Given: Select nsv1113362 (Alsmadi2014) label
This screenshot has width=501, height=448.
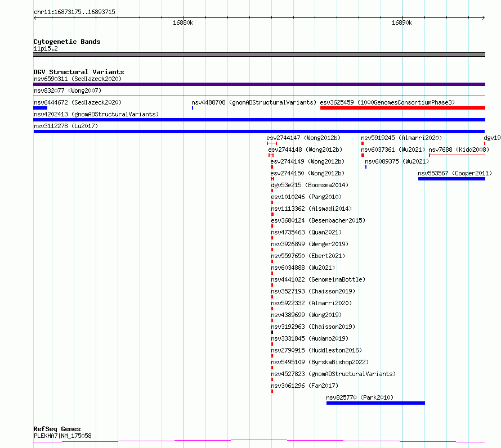Looking at the screenshot, I should [x=311, y=209].
